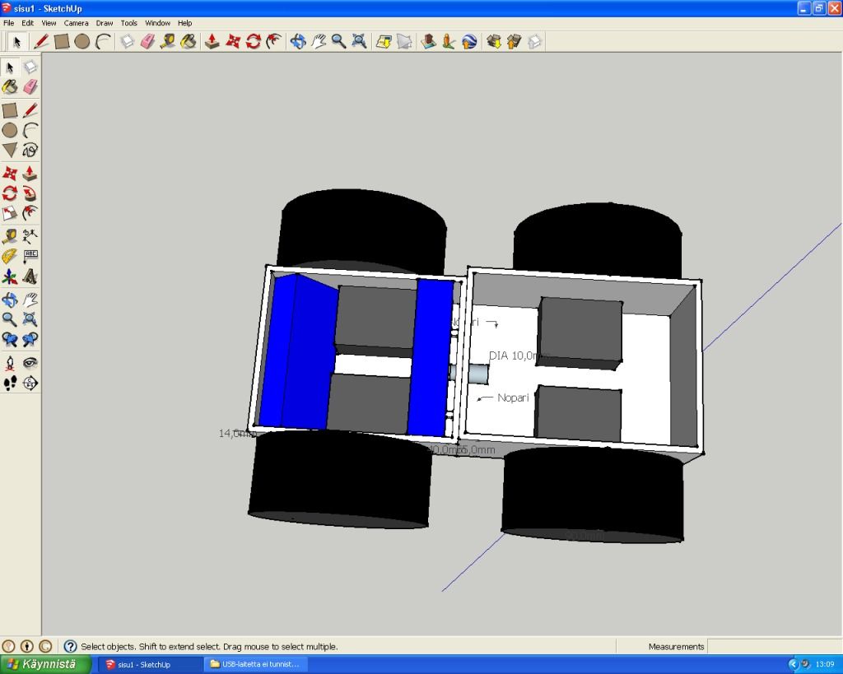
Task: Click the Instructor help question-mark icon
Action: click(x=70, y=646)
